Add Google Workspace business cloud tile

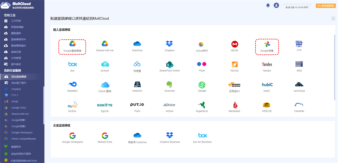tap(72, 138)
